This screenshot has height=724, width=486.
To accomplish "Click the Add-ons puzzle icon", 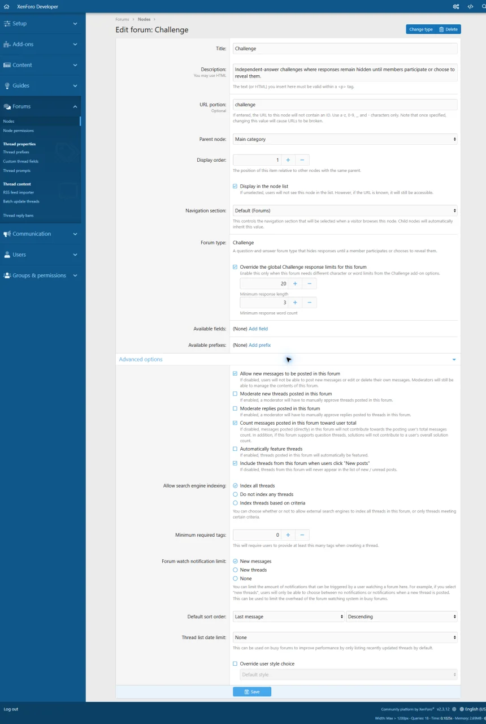I will [7, 44].
